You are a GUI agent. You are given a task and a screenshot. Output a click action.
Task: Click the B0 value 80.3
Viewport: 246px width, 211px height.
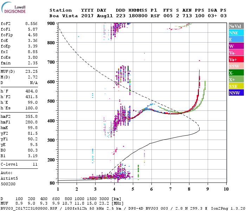(x=33, y=150)
